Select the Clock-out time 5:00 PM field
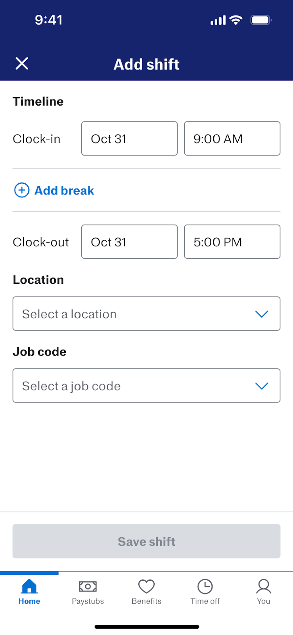Viewport: 293px width, 635px height. tap(232, 242)
